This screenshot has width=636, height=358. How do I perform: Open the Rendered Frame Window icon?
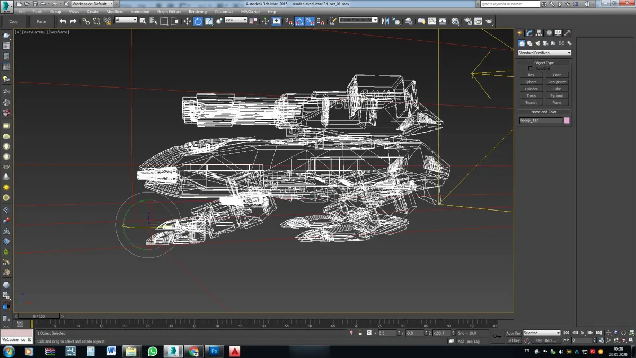coord(478,21)
